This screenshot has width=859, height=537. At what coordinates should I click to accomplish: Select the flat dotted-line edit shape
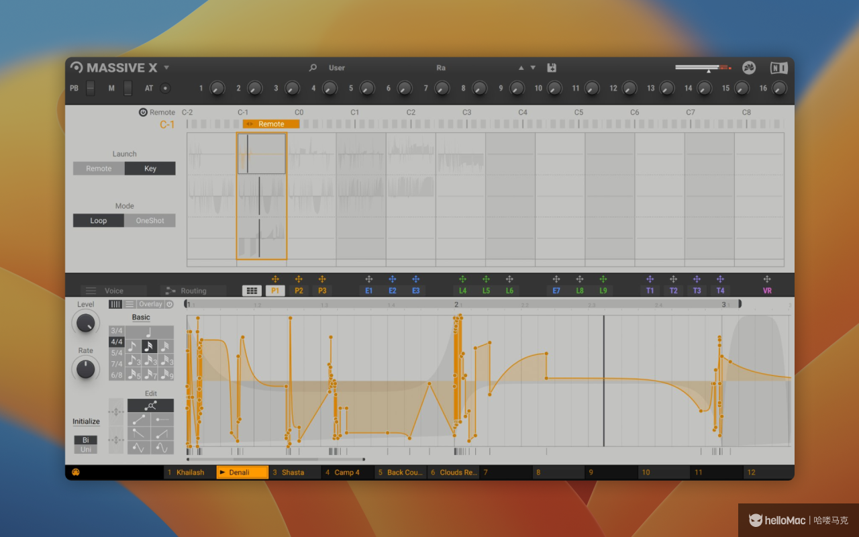click(x=162, y=419)
